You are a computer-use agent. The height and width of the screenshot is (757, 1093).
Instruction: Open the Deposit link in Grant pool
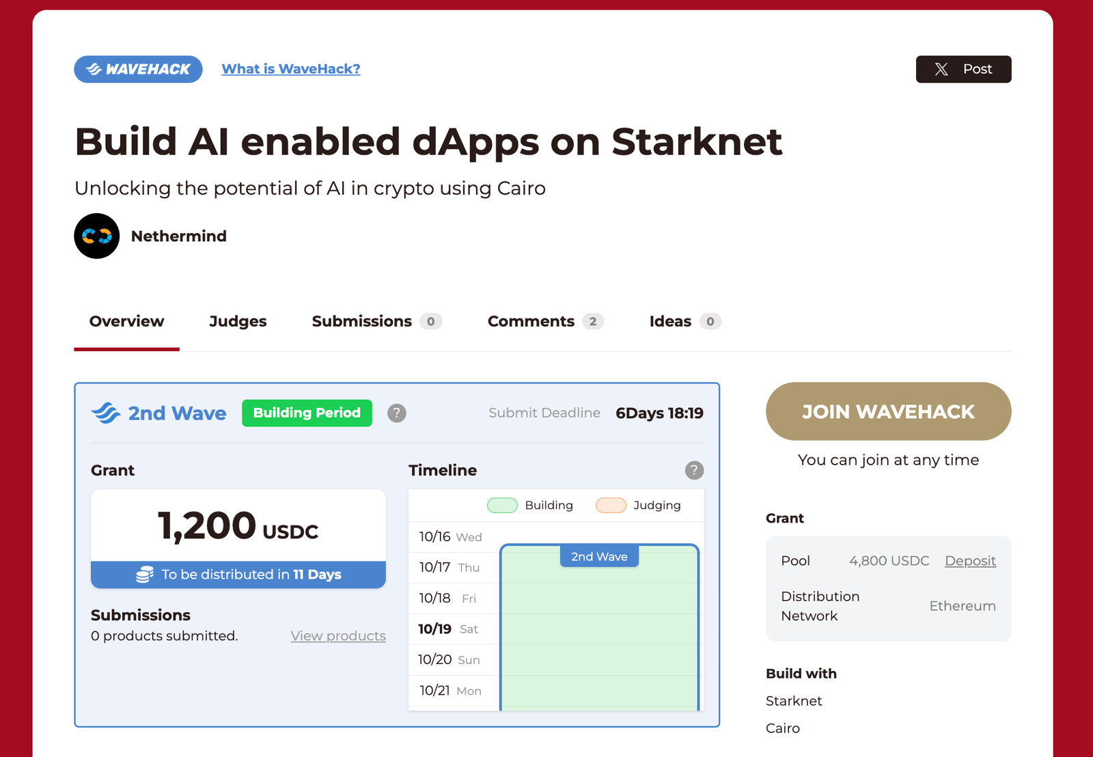(970, 561)
